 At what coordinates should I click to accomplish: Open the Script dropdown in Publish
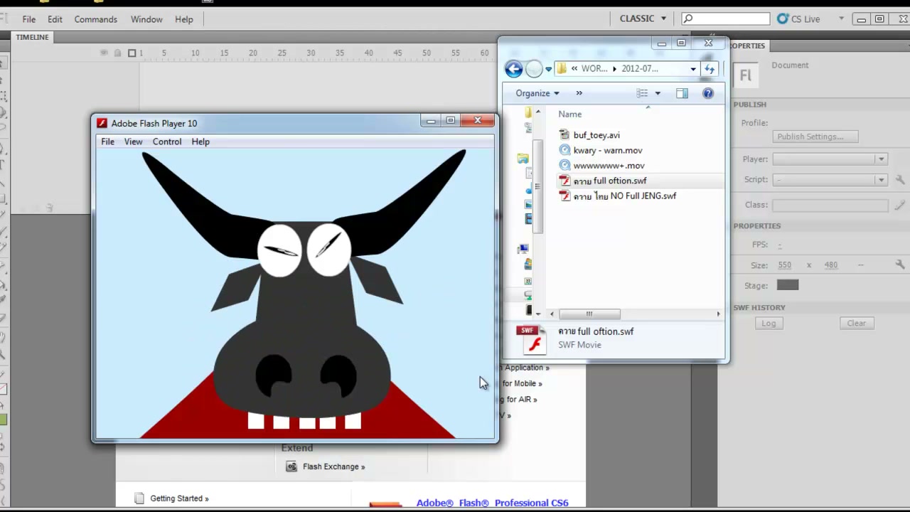pyautogui.click(x=830, y=180)
